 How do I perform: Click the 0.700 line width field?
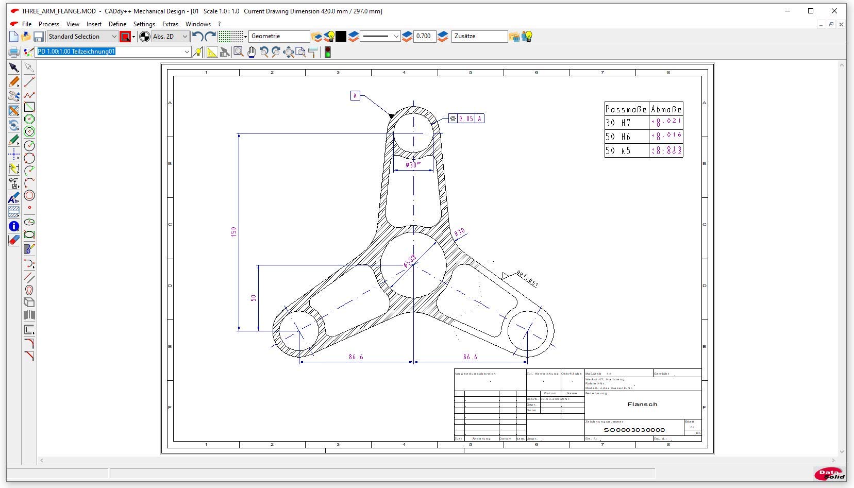pyautogui.click(x=424, y=37)
